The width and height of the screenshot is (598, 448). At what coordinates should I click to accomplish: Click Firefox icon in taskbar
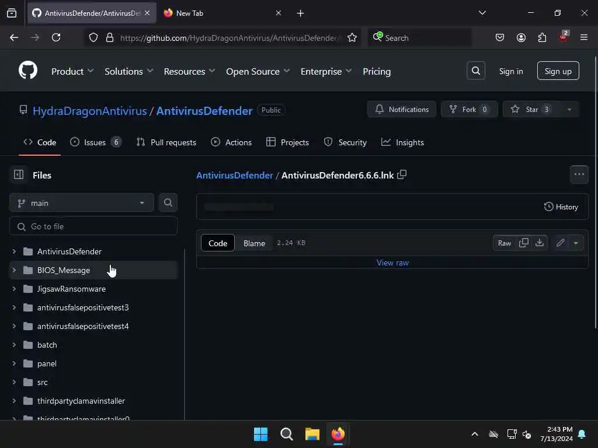tap(338, 434)
